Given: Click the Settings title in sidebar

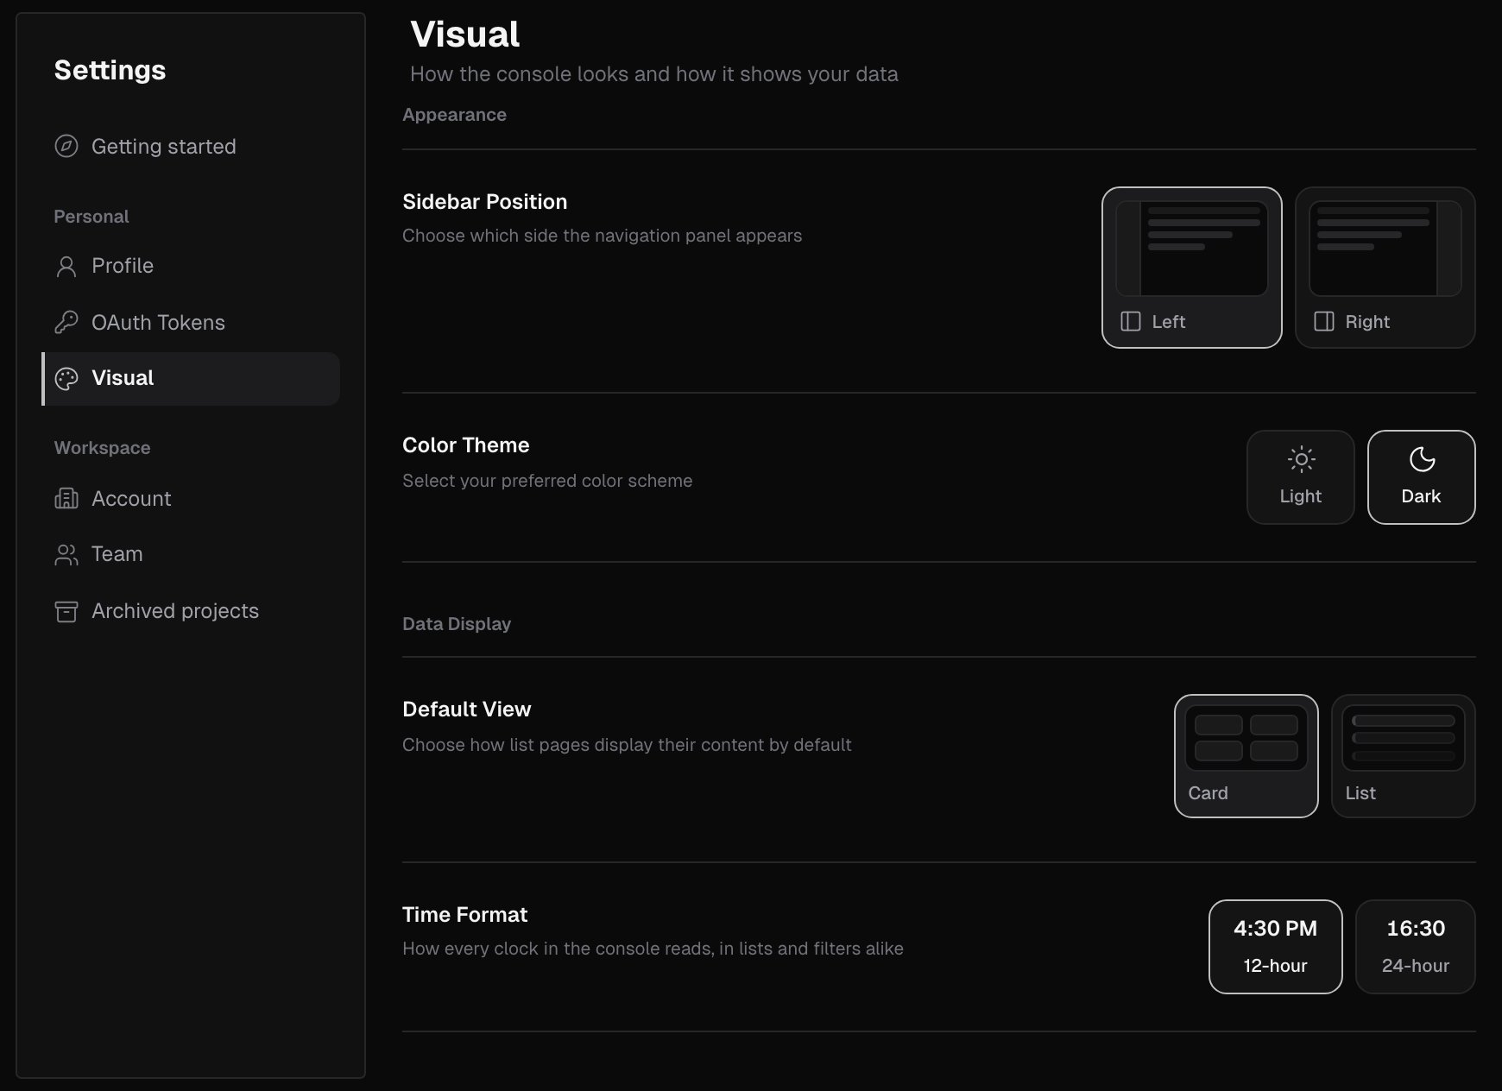Looking at the screenshot, I should click(x=110, y=70).
